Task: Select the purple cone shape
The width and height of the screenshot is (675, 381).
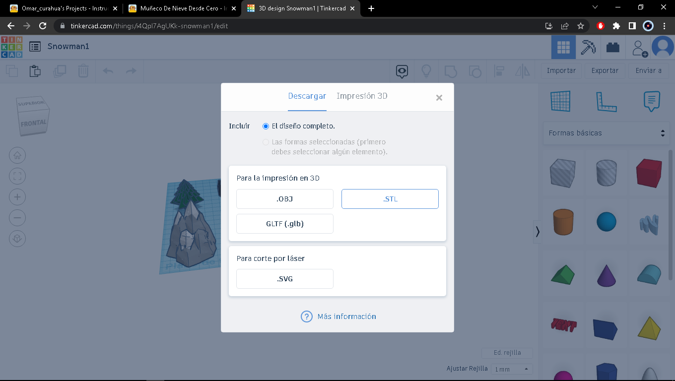Action: (x=606, y=275)
